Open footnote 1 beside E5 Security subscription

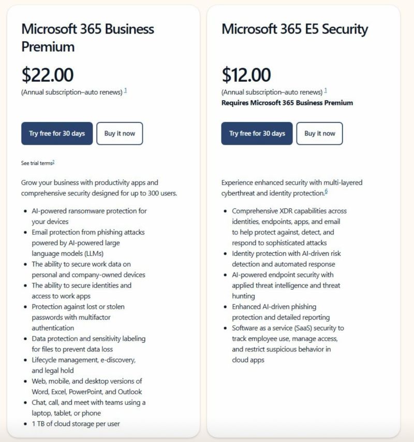click(326, 90)
